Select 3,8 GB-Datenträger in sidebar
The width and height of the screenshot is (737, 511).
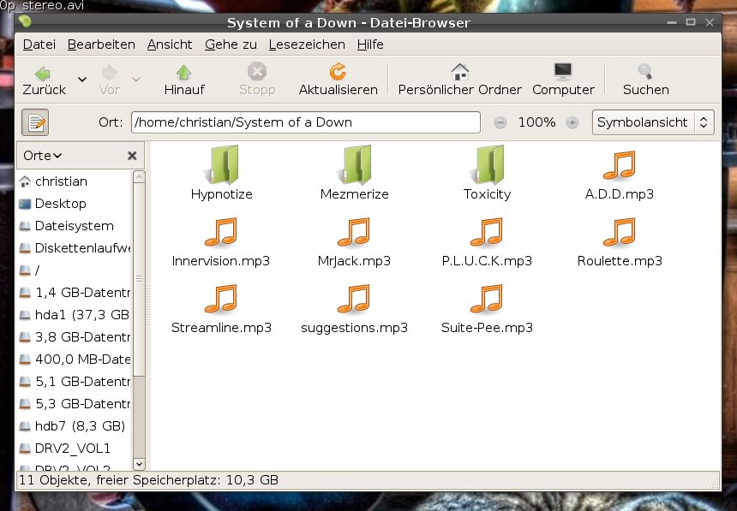tap(74, 337)
